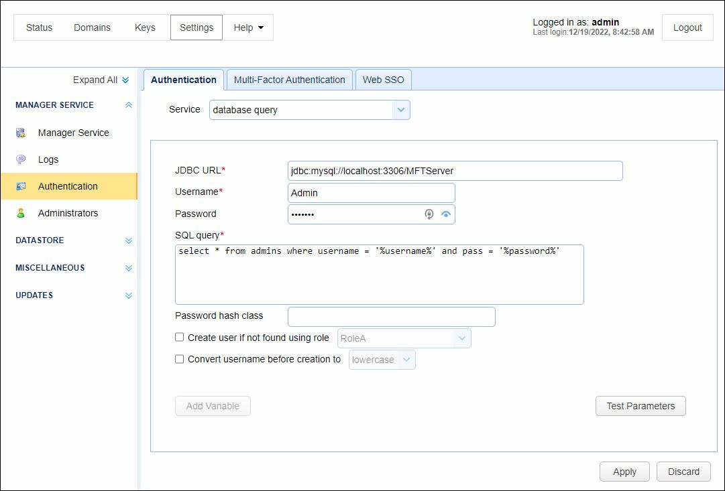Toggle password visibility eye icon
The image size is (725, 491).
point(446,214)
